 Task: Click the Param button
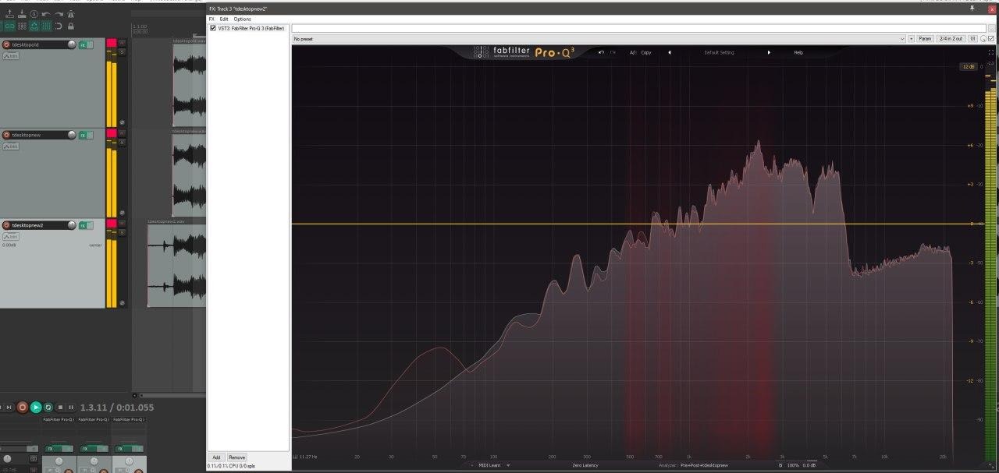(925, 38)
